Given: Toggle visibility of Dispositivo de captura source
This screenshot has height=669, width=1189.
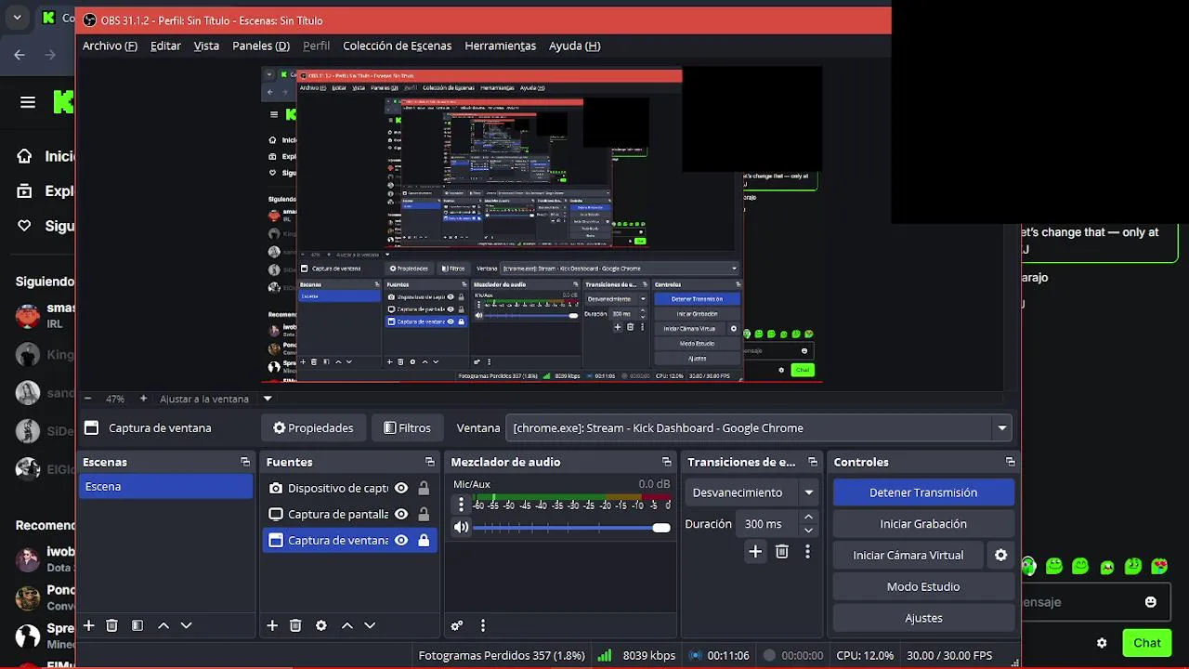Looking at the screenshot, I should 401,488.
